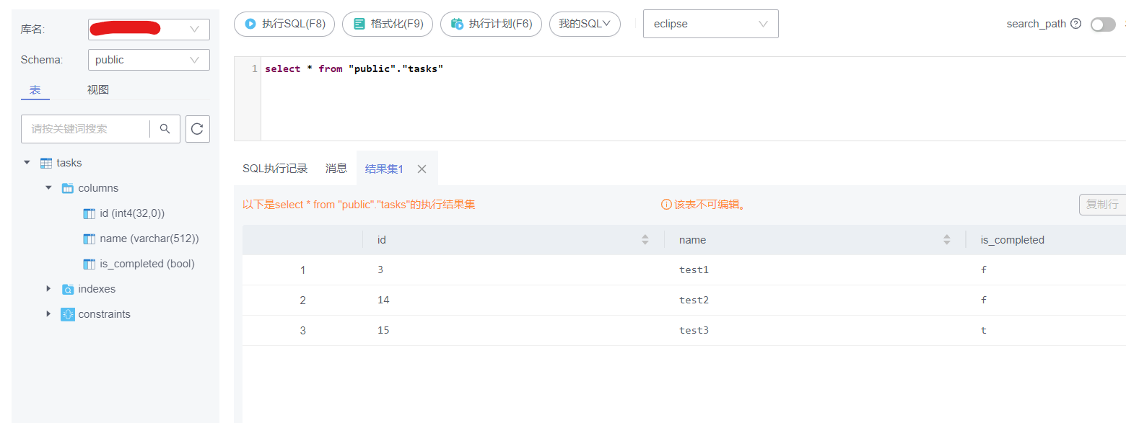The height and width of the screenshot is (423, 1126).
Task: Sort results by id column arrows
Action: click(x=645, y=240)
